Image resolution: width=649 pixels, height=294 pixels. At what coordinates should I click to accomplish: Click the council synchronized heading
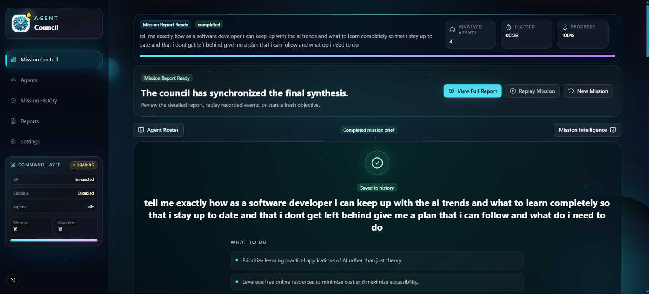pos(245,93)
